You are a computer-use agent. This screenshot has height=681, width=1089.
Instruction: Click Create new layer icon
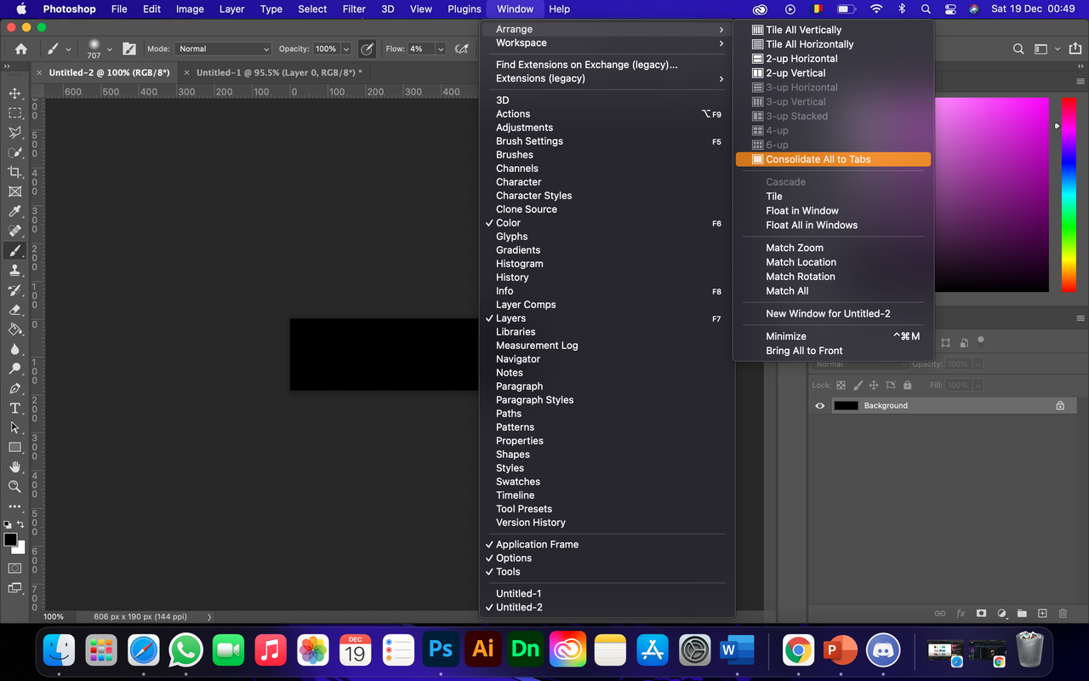coord(1042,613)
